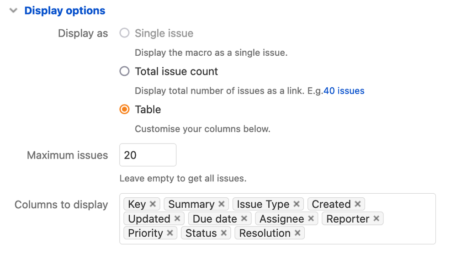Remove the Key column tag
Screen dimensions: 456x254
(153, 204)
